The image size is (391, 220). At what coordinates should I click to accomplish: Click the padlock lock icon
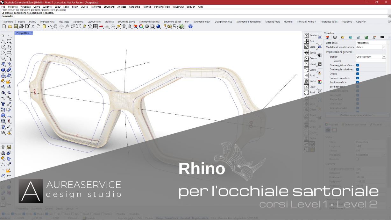pos(130,26)
